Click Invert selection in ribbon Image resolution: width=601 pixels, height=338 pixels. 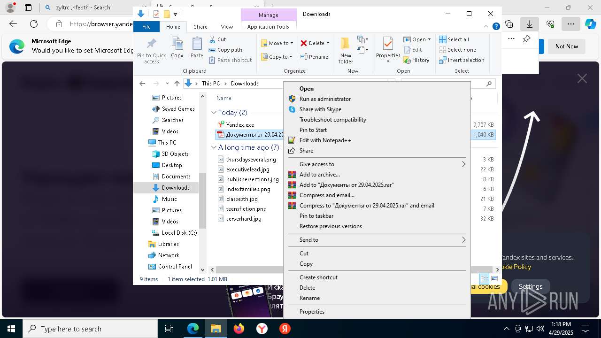coord(462,60)
